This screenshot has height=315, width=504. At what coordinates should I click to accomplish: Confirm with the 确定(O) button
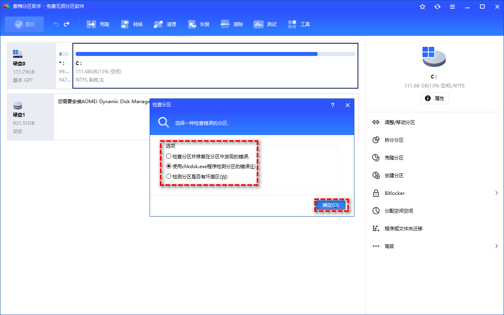pyautogui.click(x=331, y=205)
